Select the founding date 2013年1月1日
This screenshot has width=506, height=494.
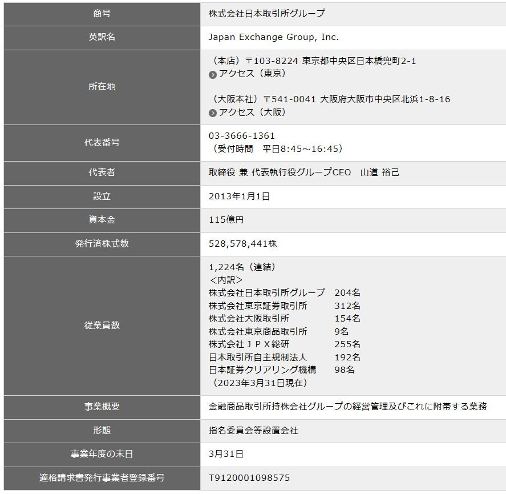click(239, 196)
